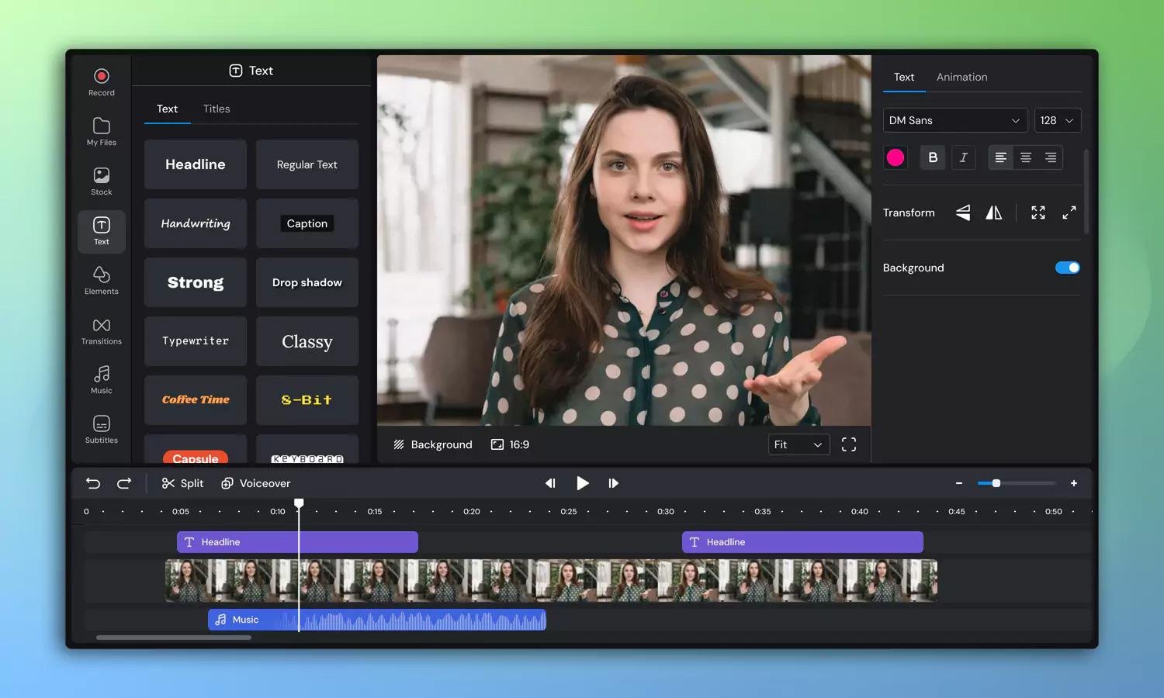Open the Record panel in sidebar

coord(102,82)
